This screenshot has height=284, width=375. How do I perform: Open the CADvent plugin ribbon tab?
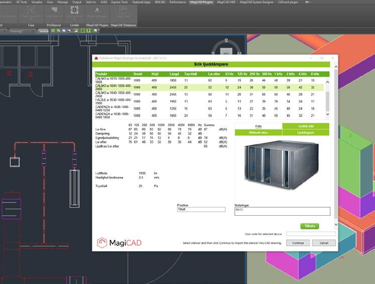288,2
